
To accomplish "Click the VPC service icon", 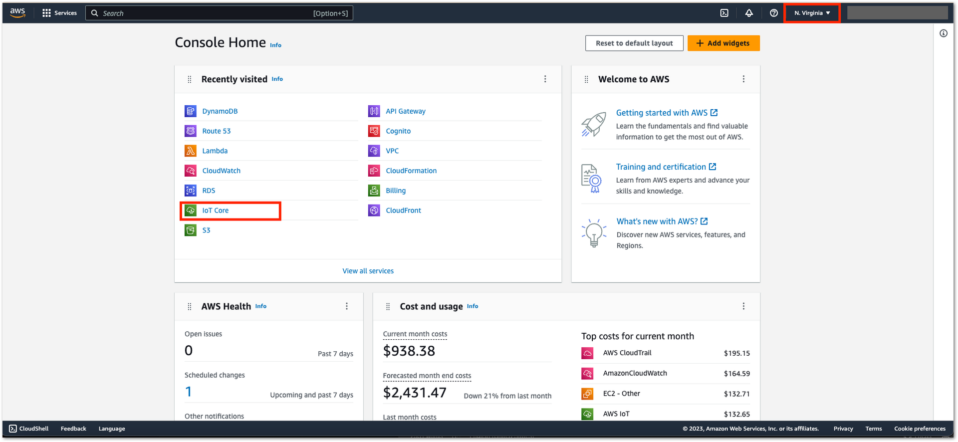I will coord(374,151).
